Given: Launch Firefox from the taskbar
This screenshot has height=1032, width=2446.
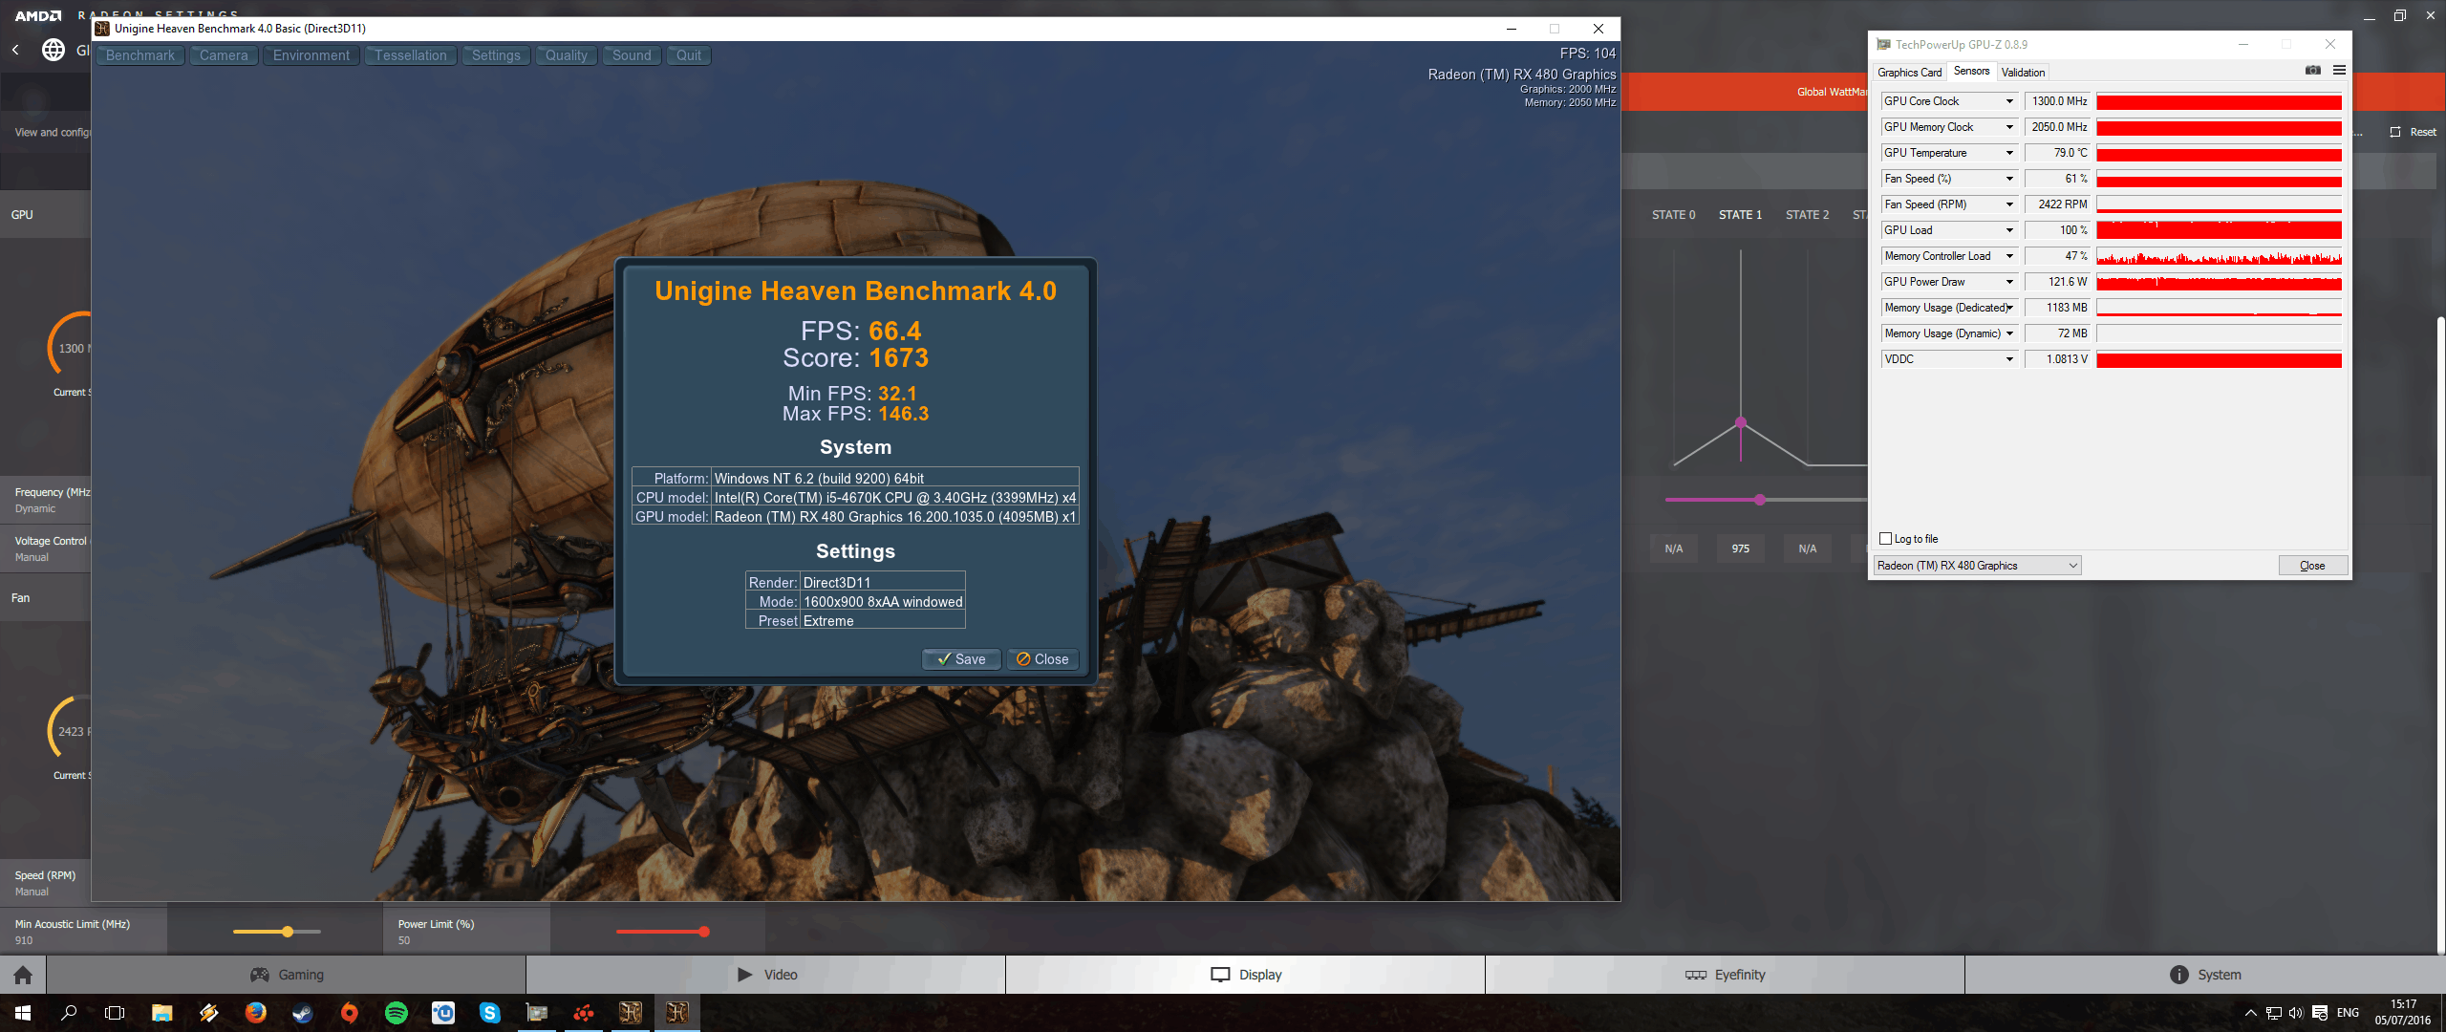Looking at the screenshot, I should coord(256,1013).
